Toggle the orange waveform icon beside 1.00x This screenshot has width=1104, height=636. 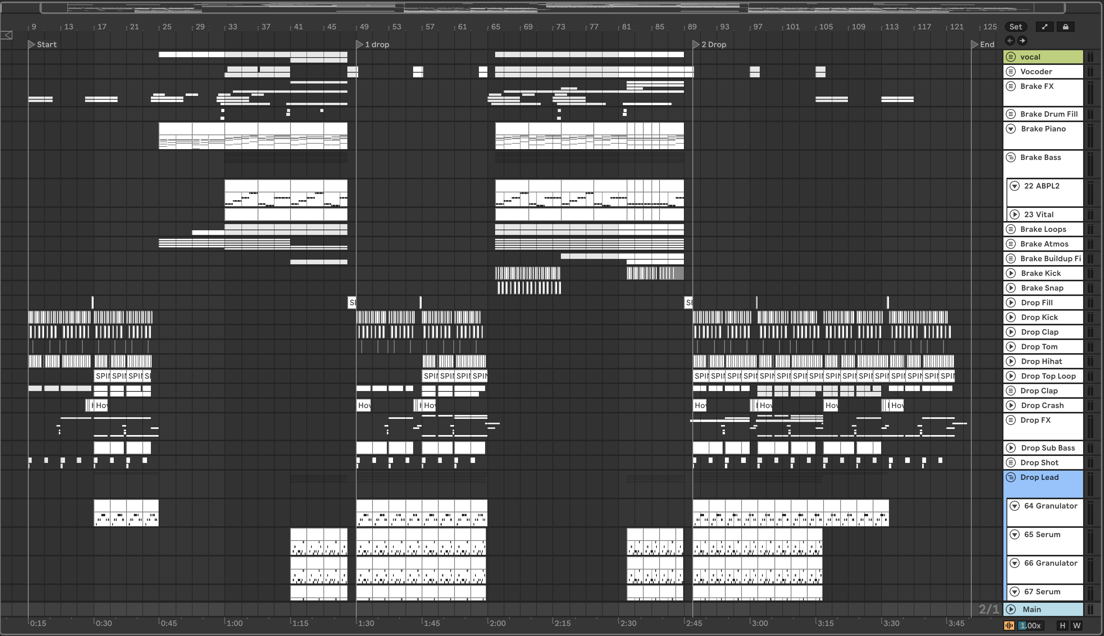point(1009,625)
